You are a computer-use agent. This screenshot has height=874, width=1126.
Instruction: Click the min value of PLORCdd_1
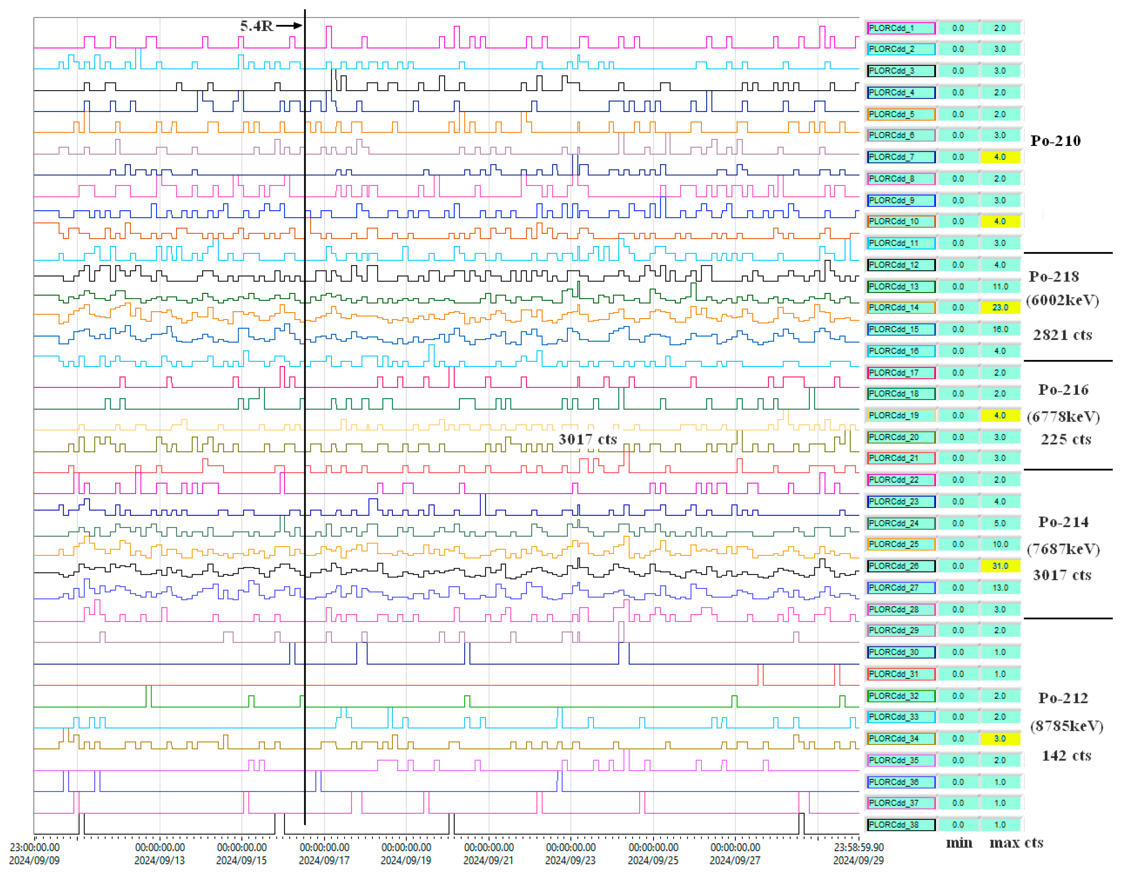click(957, 28)
